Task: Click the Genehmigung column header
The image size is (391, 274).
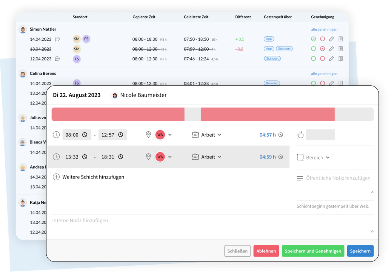Action: (x=323, y=17)
